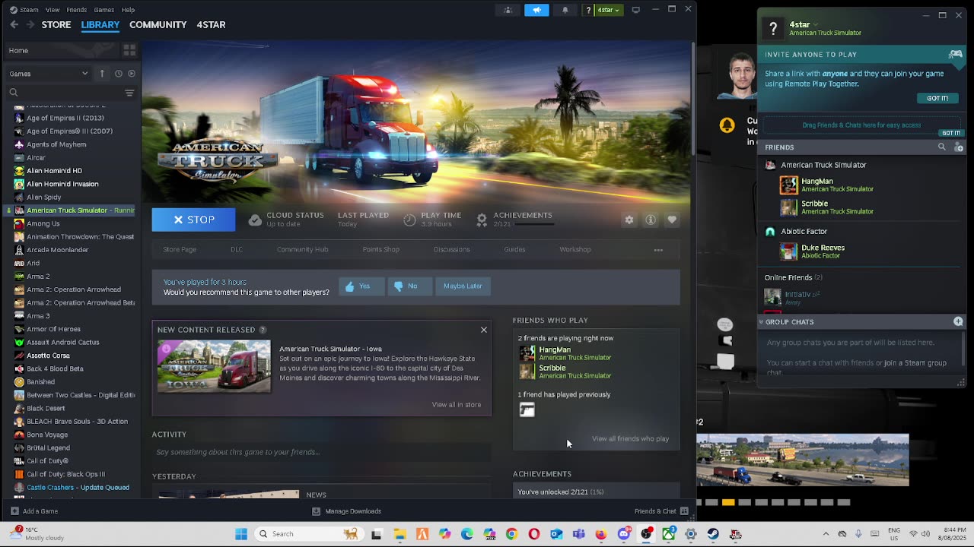Click Add a Game plus icon

pos(14,511)
